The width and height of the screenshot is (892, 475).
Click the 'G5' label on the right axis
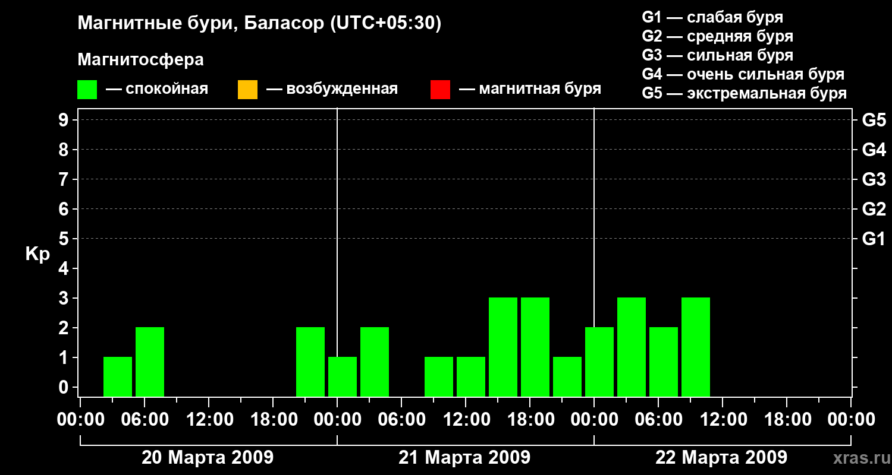click(874, 120)
